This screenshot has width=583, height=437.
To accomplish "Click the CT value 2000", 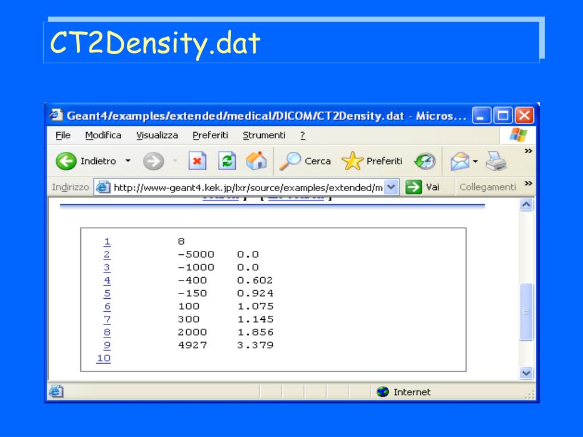I will click(x=192, y=332).
